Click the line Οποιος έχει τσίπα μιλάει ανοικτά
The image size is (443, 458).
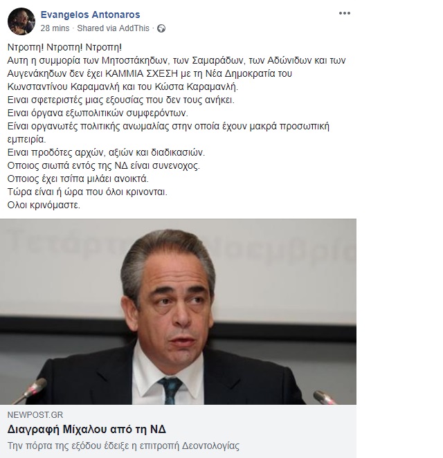coord(78,178)
